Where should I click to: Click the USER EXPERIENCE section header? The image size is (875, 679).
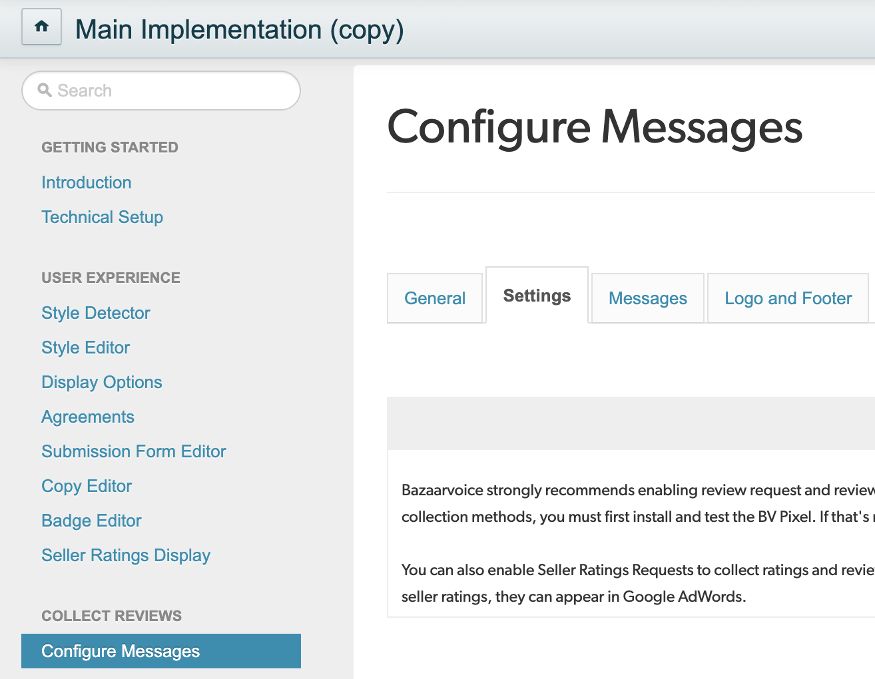[111, 278]
